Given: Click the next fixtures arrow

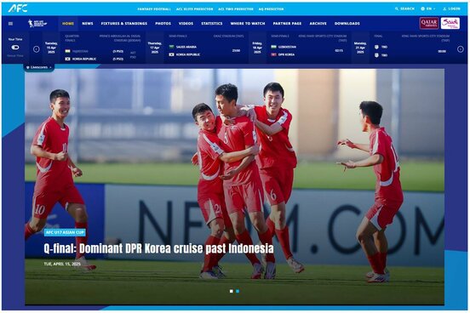Looking at the screenshot, I should (461, 49).
